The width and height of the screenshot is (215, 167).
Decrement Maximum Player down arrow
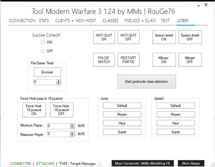[72, 135]
